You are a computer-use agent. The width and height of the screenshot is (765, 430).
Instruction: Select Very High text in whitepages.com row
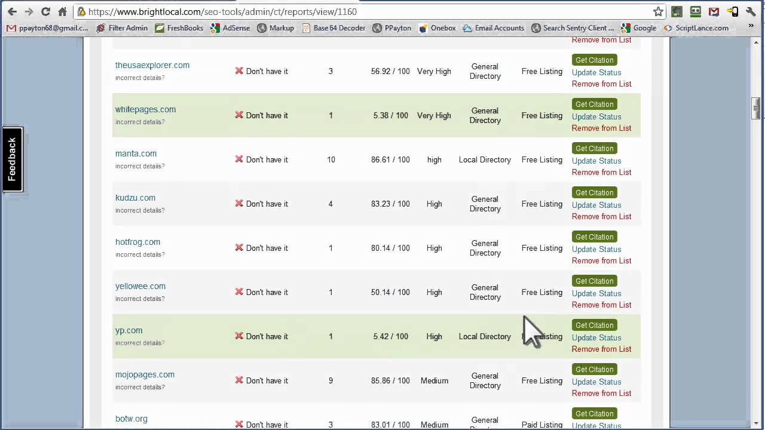434,115
